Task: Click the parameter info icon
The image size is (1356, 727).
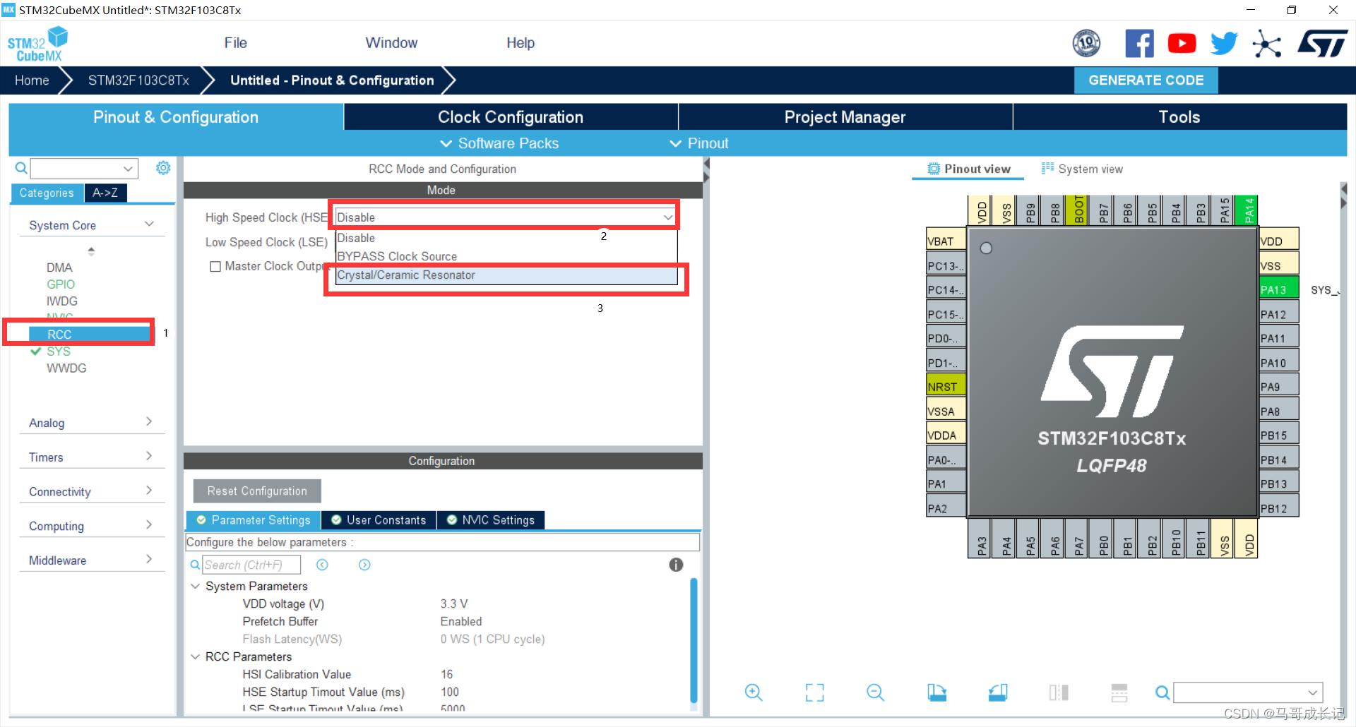Action: [676, 565]
